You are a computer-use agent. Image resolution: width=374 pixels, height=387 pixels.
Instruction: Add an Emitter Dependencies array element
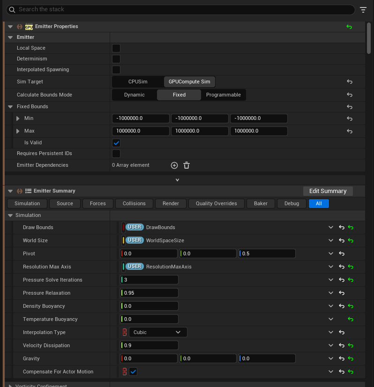pos(174,165)
